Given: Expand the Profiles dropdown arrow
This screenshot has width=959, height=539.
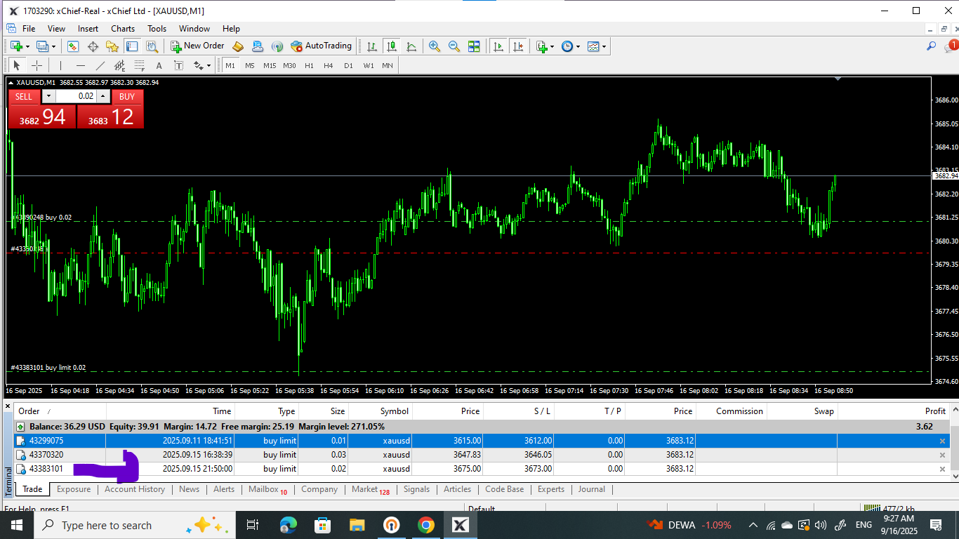Looking at the screenshot, I should (53, 46).
